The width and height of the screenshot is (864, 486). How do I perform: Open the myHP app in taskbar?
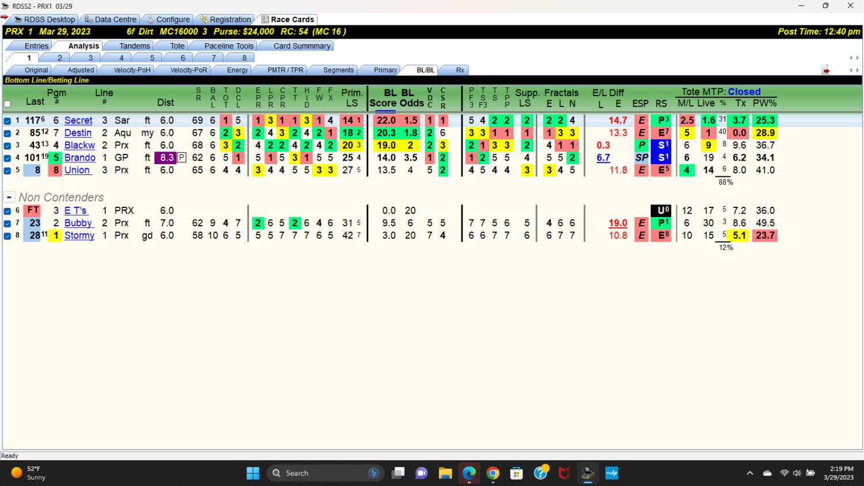pyautogui.click(x=611, y=473)
